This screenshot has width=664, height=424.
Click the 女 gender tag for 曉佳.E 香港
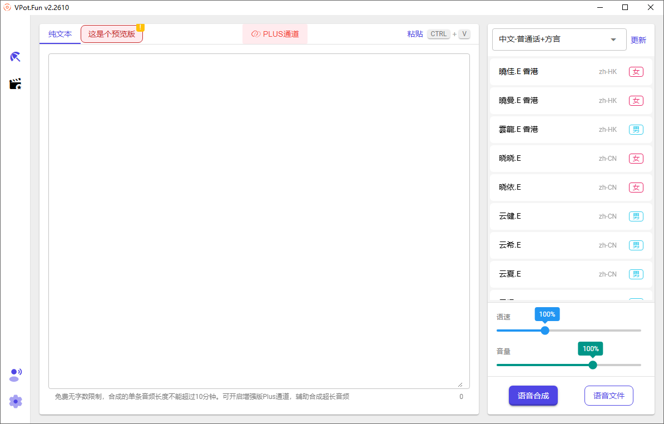pyautogui.click(x=636, y=72)
